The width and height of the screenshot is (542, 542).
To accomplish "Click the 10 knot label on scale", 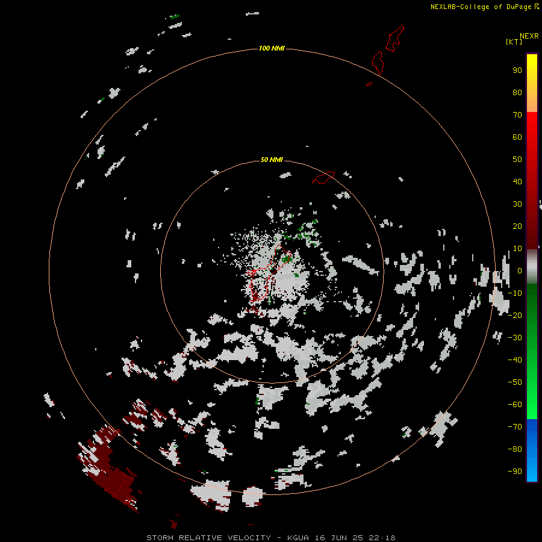I will coord(517,249).
